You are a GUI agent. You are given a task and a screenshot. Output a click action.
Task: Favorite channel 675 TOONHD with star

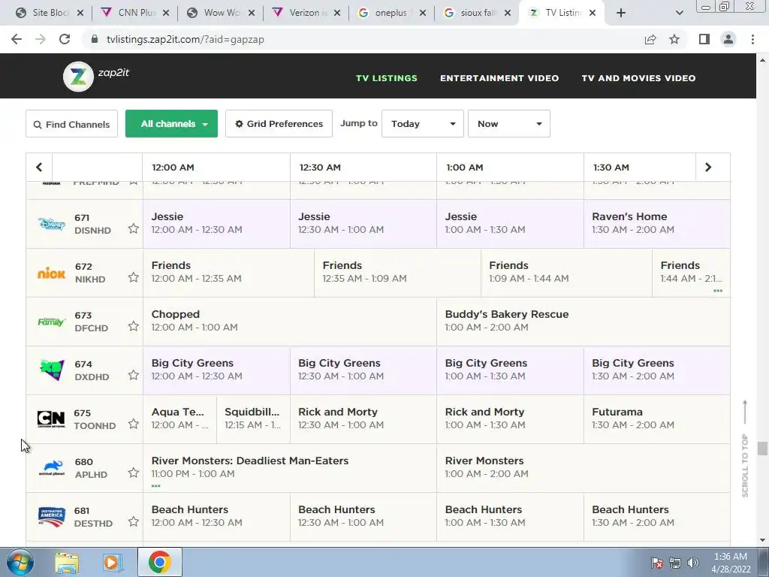[134, 424]
